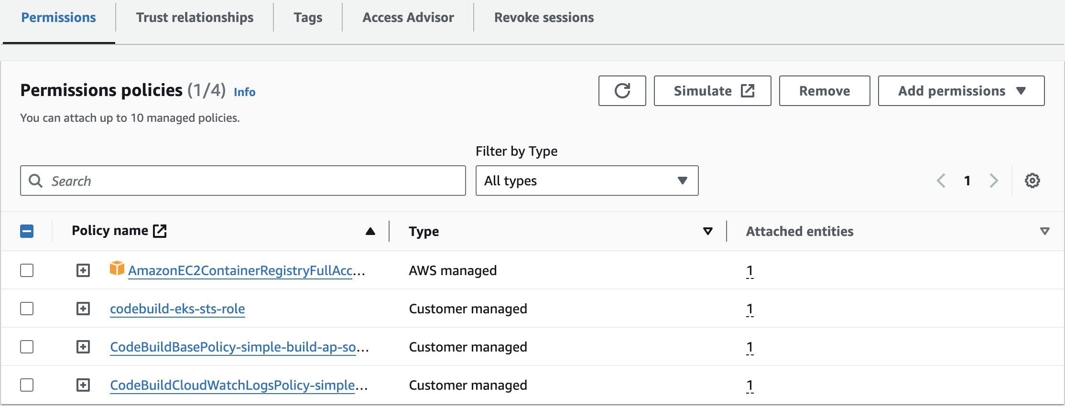Click Attached entities column sort arrow
This screenshot has width=1065, height=406.
point(1044,231)
